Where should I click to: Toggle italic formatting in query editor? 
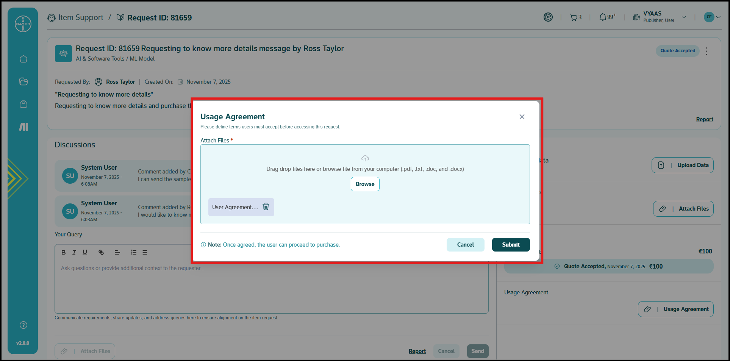click(74, 252)
